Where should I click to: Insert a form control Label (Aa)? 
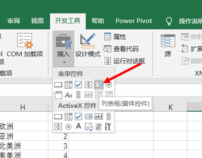coord(68,95)
